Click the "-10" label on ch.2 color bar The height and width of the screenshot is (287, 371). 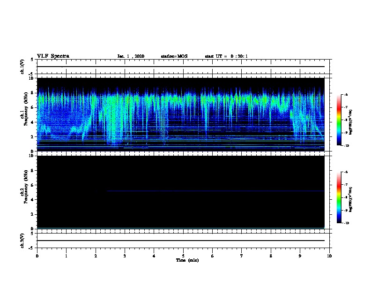346,223
